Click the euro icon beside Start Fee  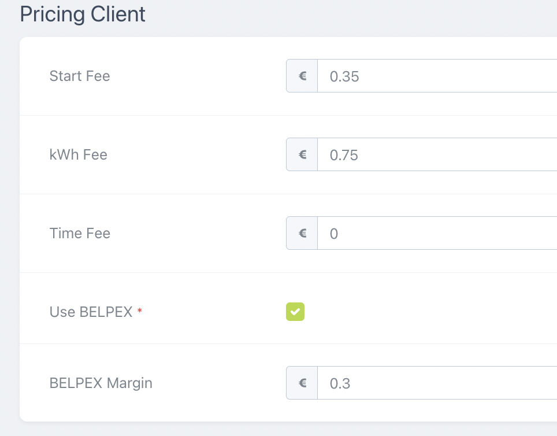tap(302, 76)
